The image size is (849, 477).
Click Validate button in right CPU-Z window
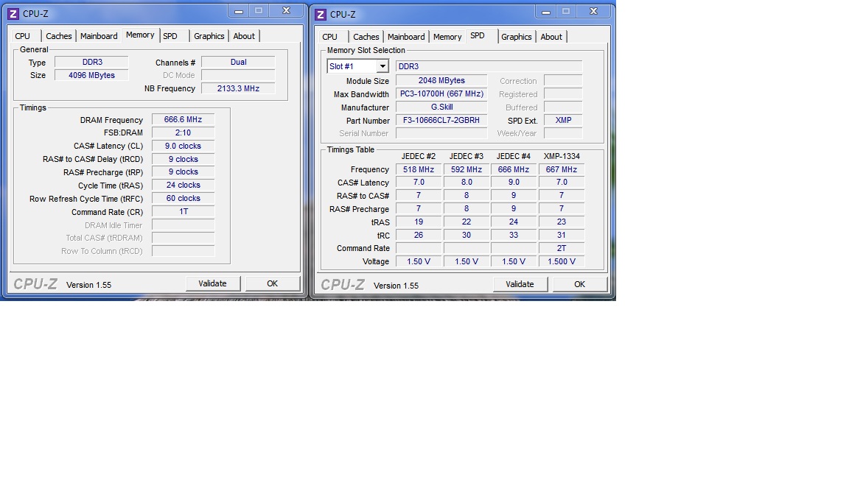tap(520, 284)
